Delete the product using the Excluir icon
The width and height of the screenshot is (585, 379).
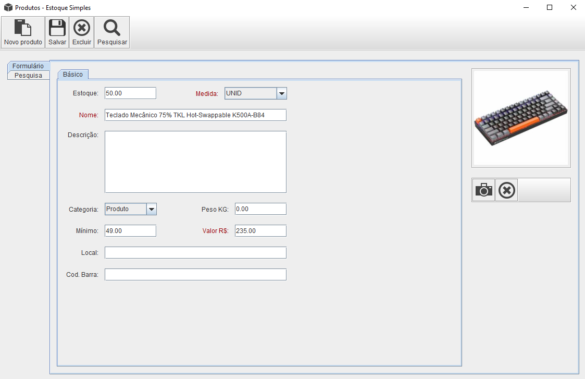(x=82, y=28)
